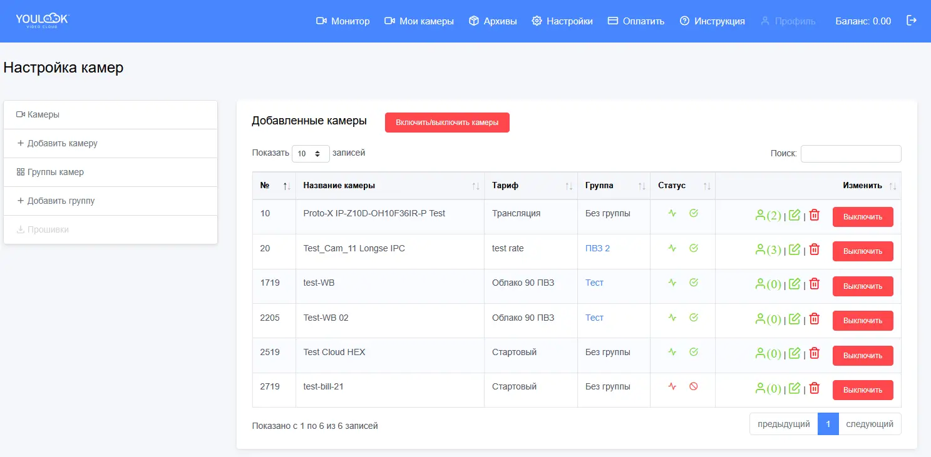This screenshot has height=457, width=931.
Task: Select Добавить камеру in the sidebar
Action: pyautogui.click(x=110, y=144)
